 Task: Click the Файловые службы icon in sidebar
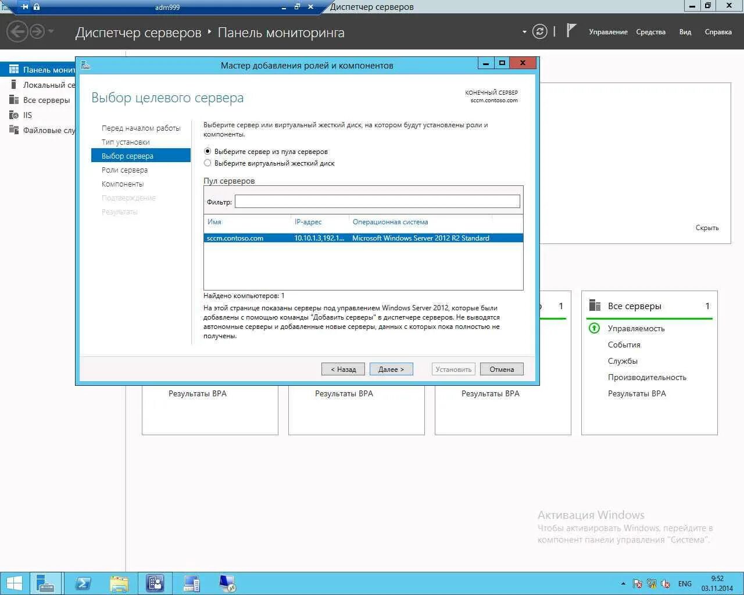point(14,130)
